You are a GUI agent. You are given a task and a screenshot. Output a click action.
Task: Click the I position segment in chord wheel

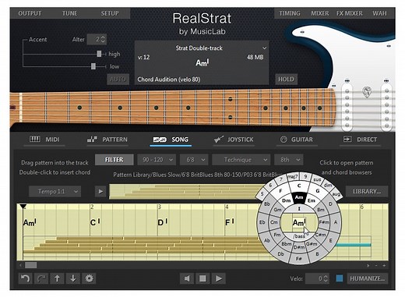pos(299,208)
